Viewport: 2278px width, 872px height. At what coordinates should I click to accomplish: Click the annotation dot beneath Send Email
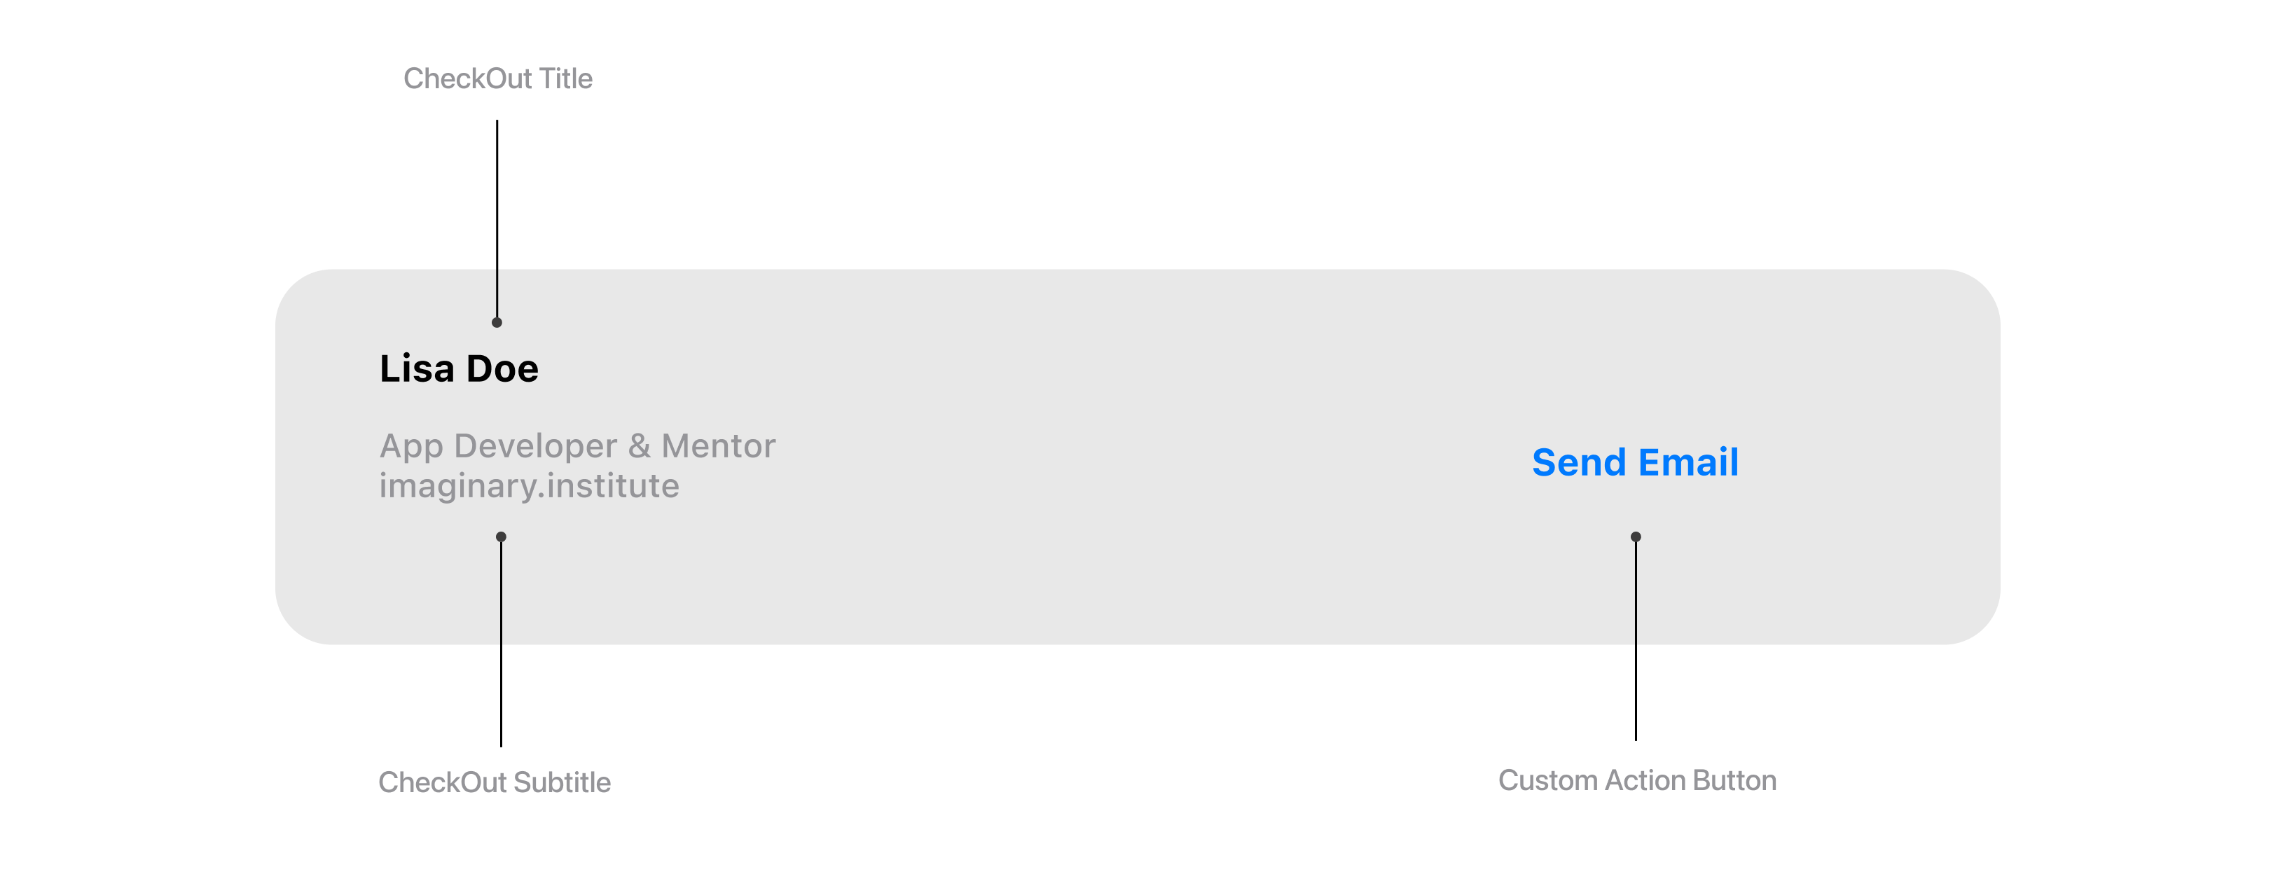1636,537
